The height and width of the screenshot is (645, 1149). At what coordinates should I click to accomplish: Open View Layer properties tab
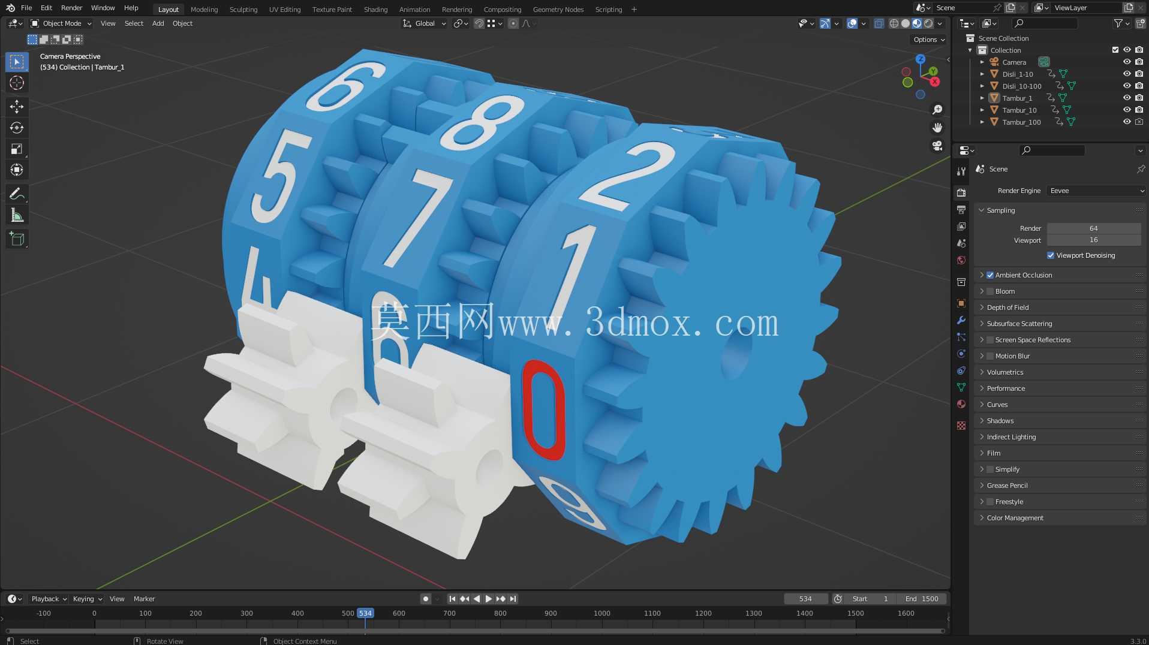[x=961, y=227]
